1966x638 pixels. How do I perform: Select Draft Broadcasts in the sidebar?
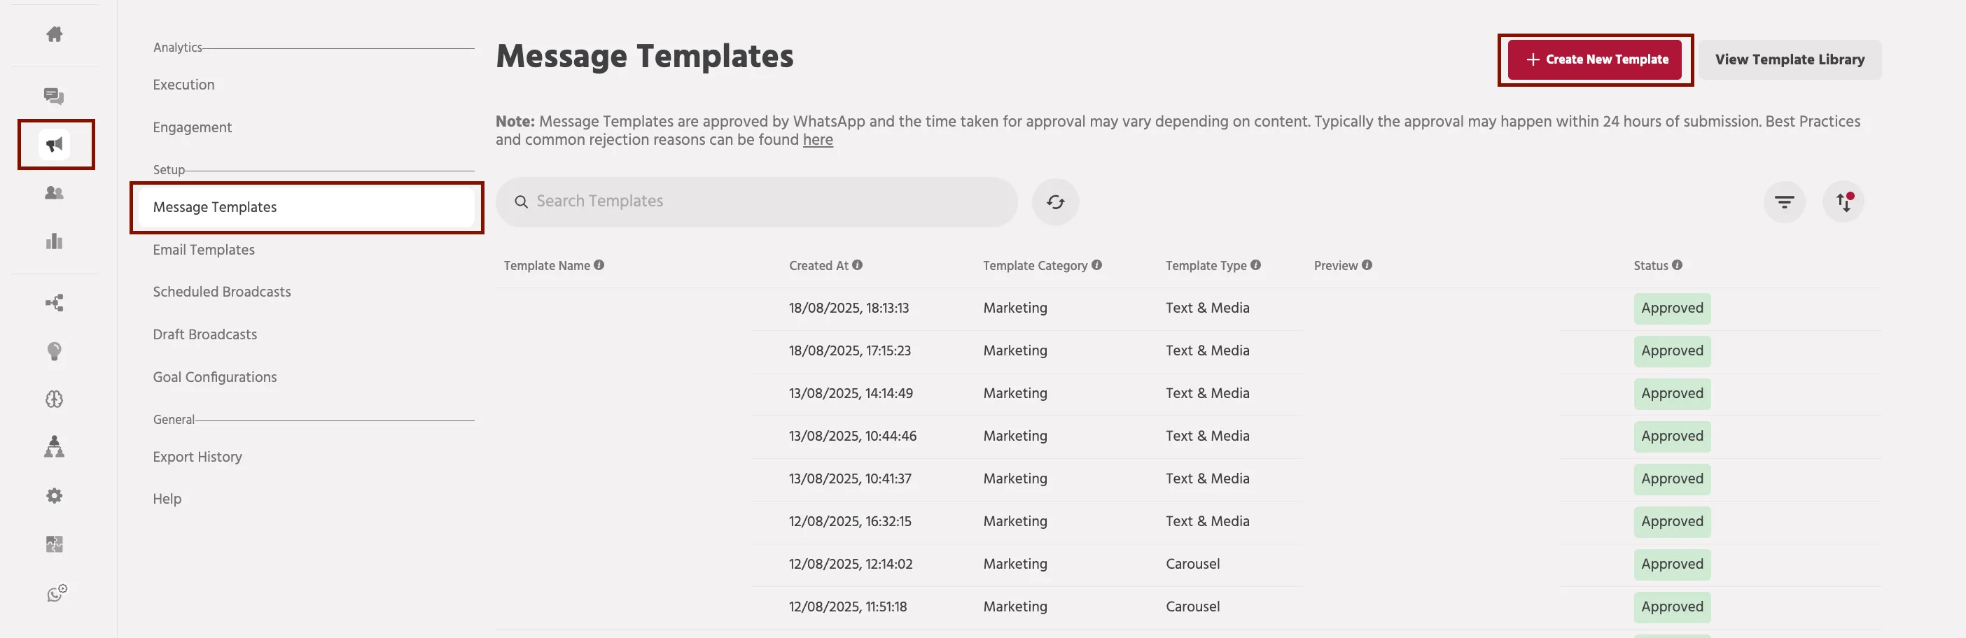coord(204,334)
